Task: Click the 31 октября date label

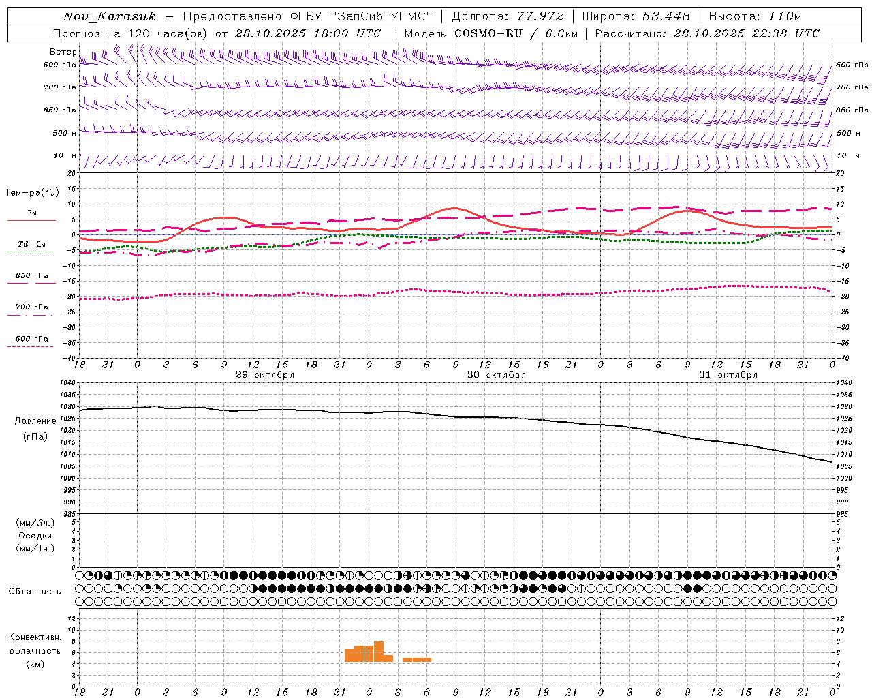Action: click(728, 375)
